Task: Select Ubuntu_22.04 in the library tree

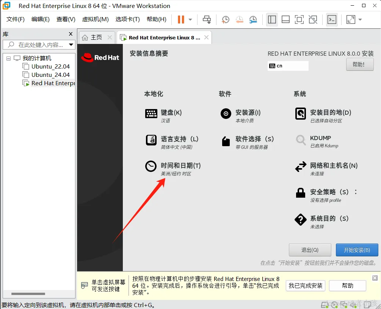Action: [50, 66]
